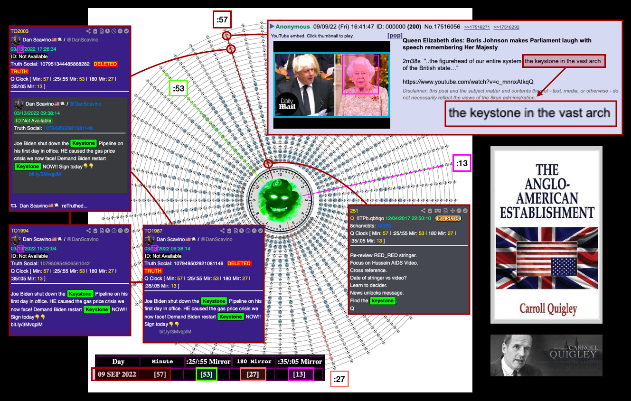Click move arrows icon on Q post 251
Screen dimensions: 631x401
click(452, 211)
